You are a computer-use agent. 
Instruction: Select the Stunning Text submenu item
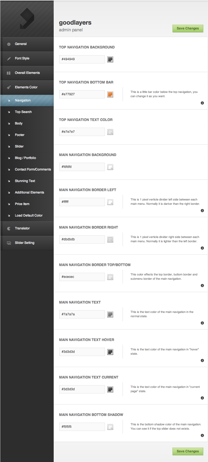(x=25, y=181)
